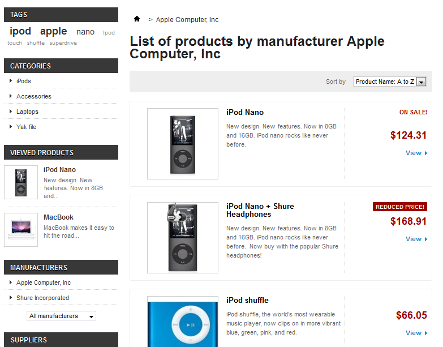Open the Sort by dropdown
This screenshot has height=347, width=443.
[x=389, y=82]
